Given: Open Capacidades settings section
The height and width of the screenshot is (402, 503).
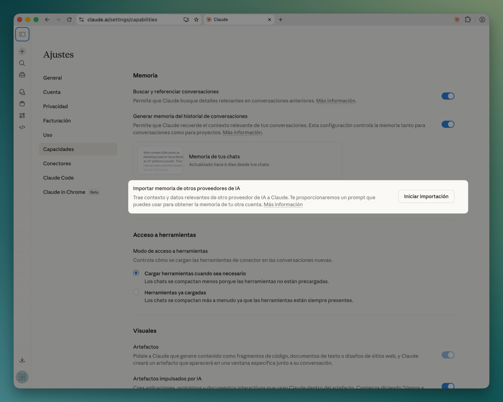Looking at the screenshot, I should point(78,149).
